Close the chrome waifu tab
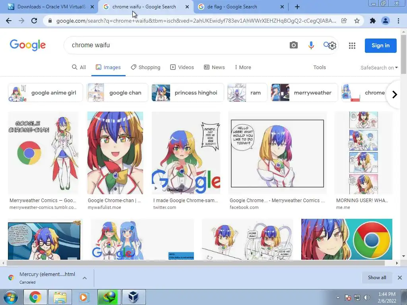The image size is (407, 305). pyautogui.click(x=187, y=7)
